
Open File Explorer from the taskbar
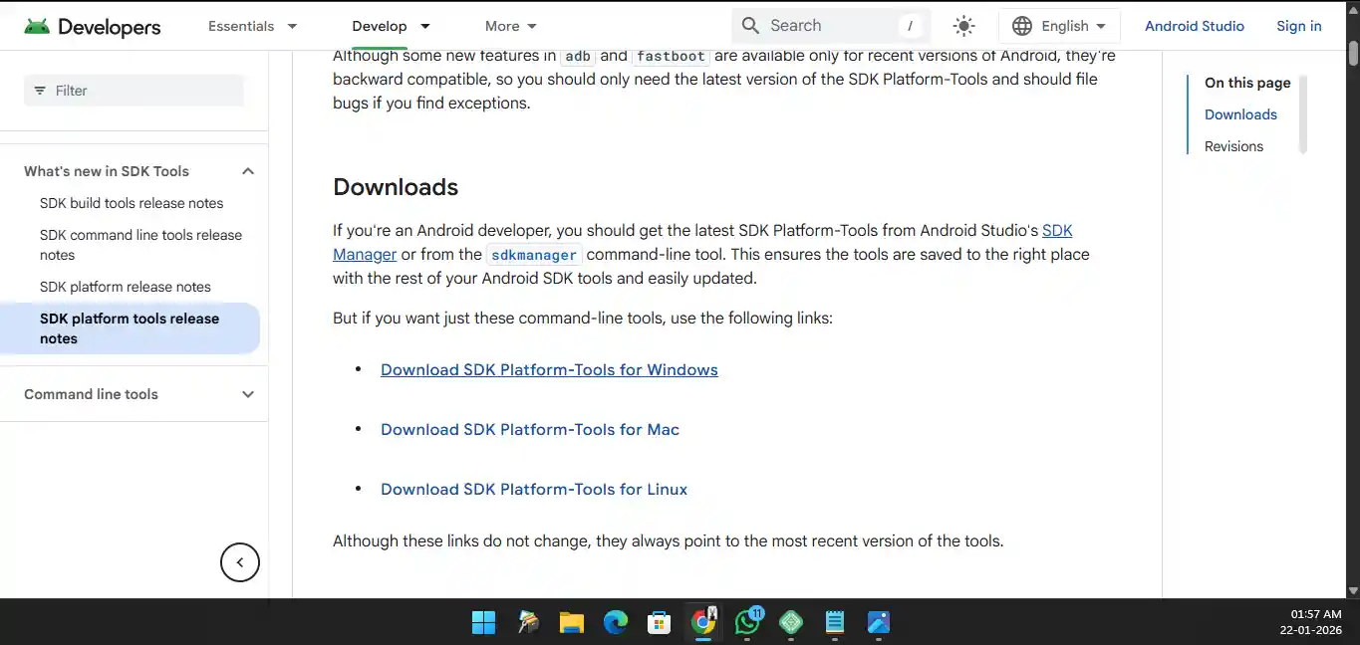pos(572,623)
